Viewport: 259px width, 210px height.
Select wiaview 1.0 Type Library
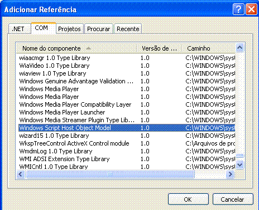pos(127,73)
